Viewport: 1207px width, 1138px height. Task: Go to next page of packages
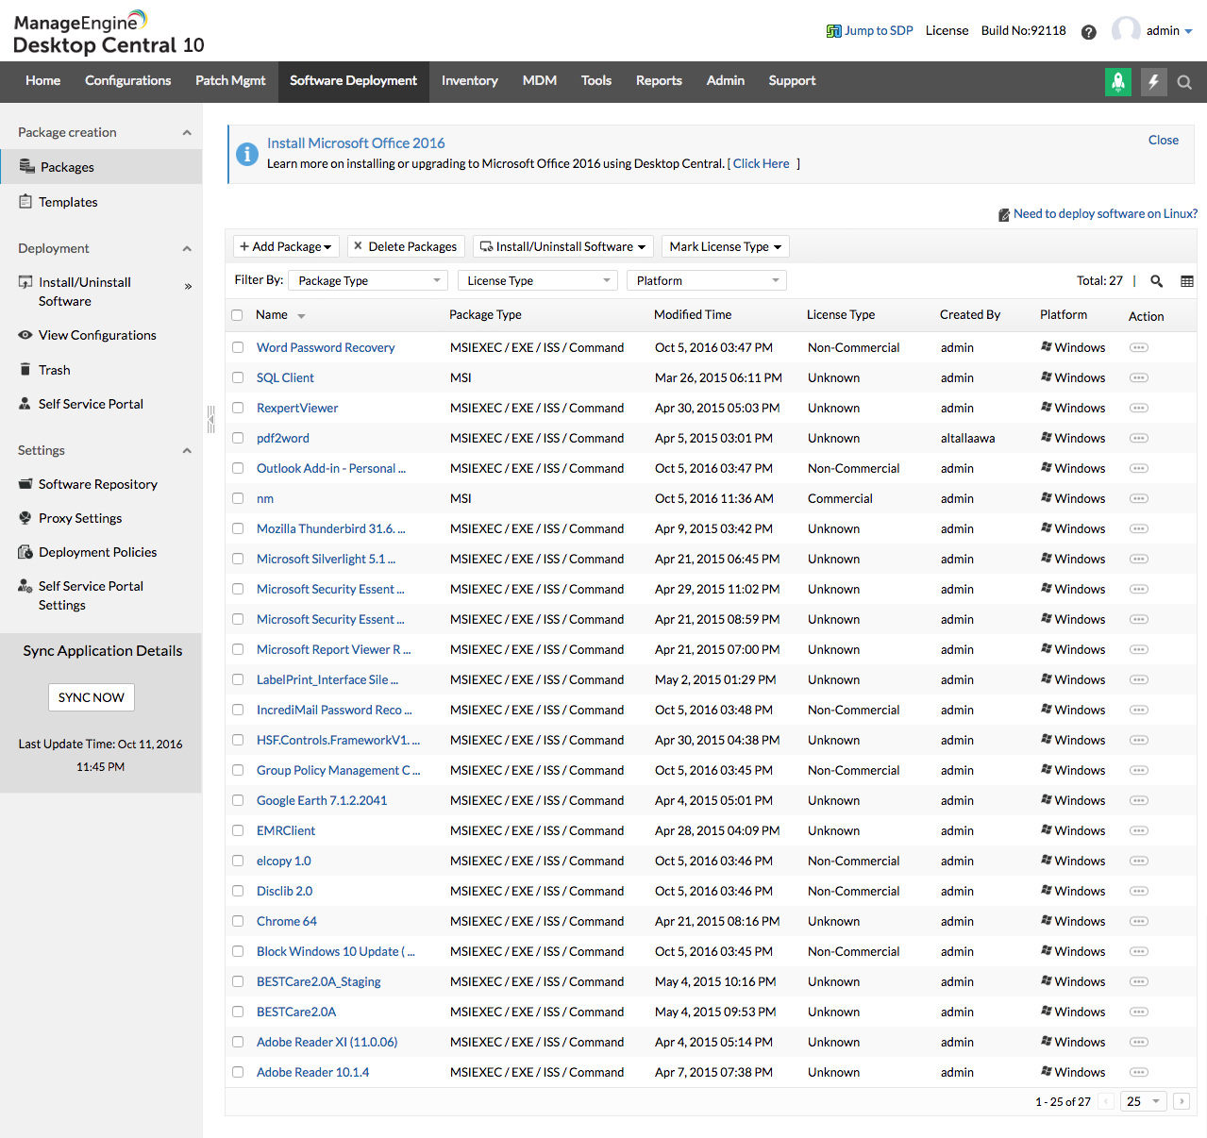pos(1181,1101)
